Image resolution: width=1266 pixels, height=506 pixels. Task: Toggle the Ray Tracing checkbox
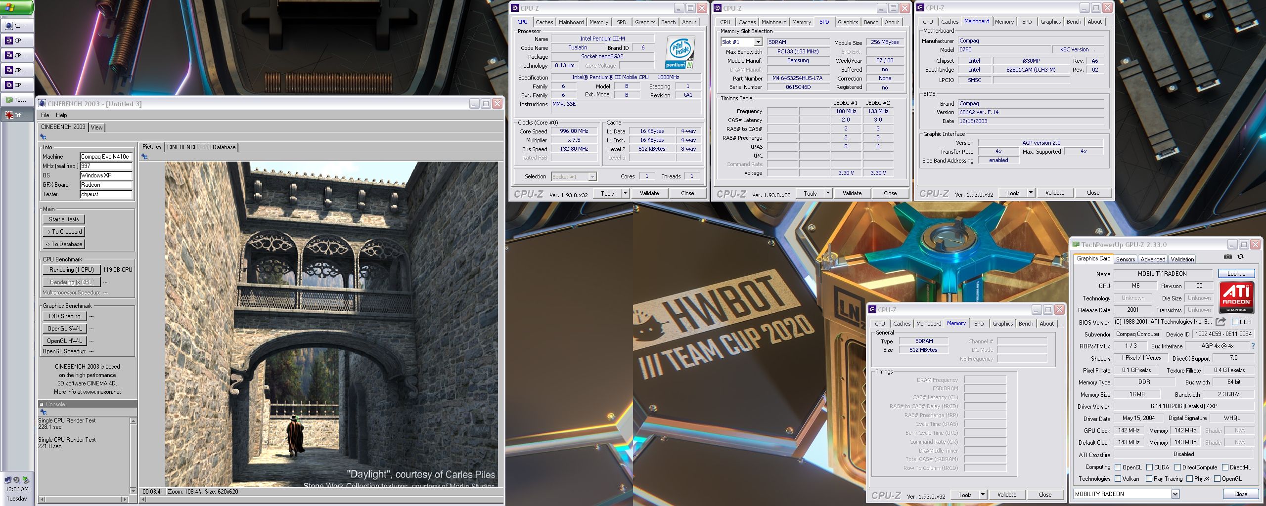[x=1149, y=479]
